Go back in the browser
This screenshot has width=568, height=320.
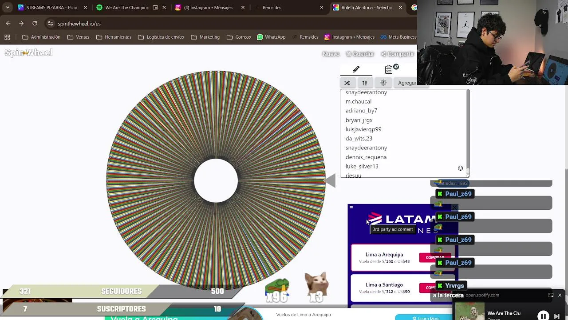pyautogui.click(x=8, y=23)
